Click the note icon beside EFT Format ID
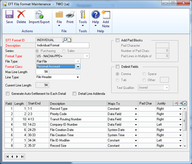 click(x=69, y=40)
